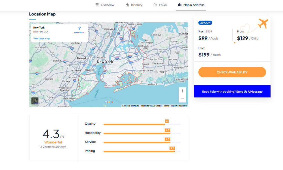Viewport: 283px width, 170px height.
Task: Click the crossed-out $159 price
Action: click(x=209, y=31)
